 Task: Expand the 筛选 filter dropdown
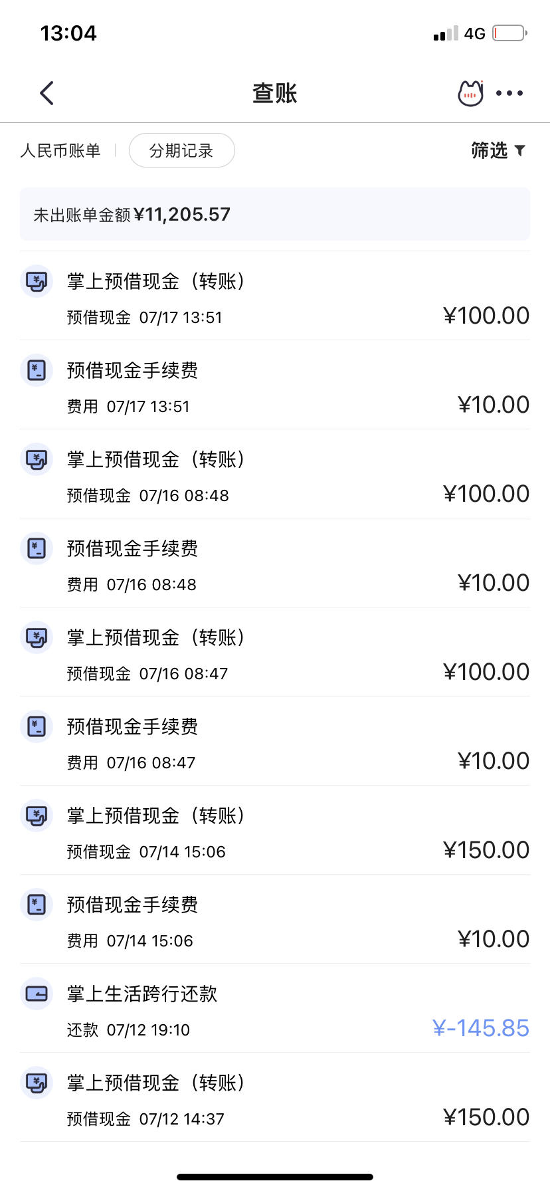click(x=498, y=150)
